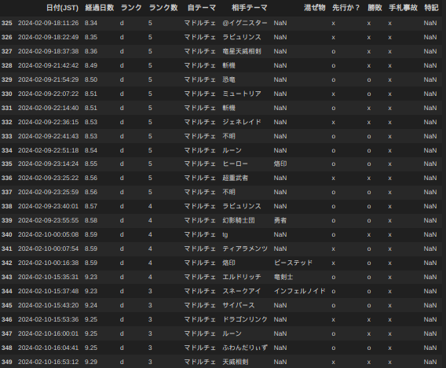This screenshot has width=446, height=368.
Task: Select the 先行か？ column header
Action: click(x=346, y=8)
